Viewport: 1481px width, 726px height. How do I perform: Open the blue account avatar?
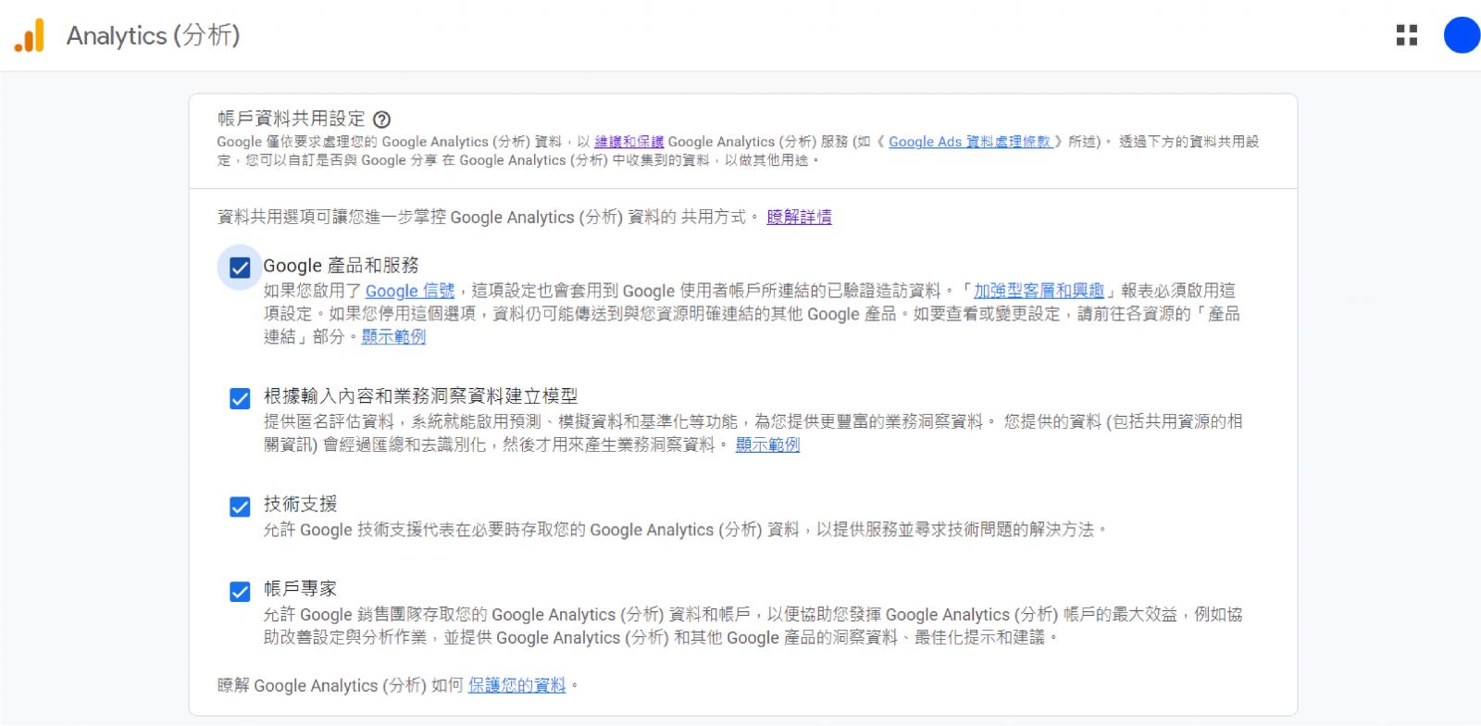point(1462,35)
